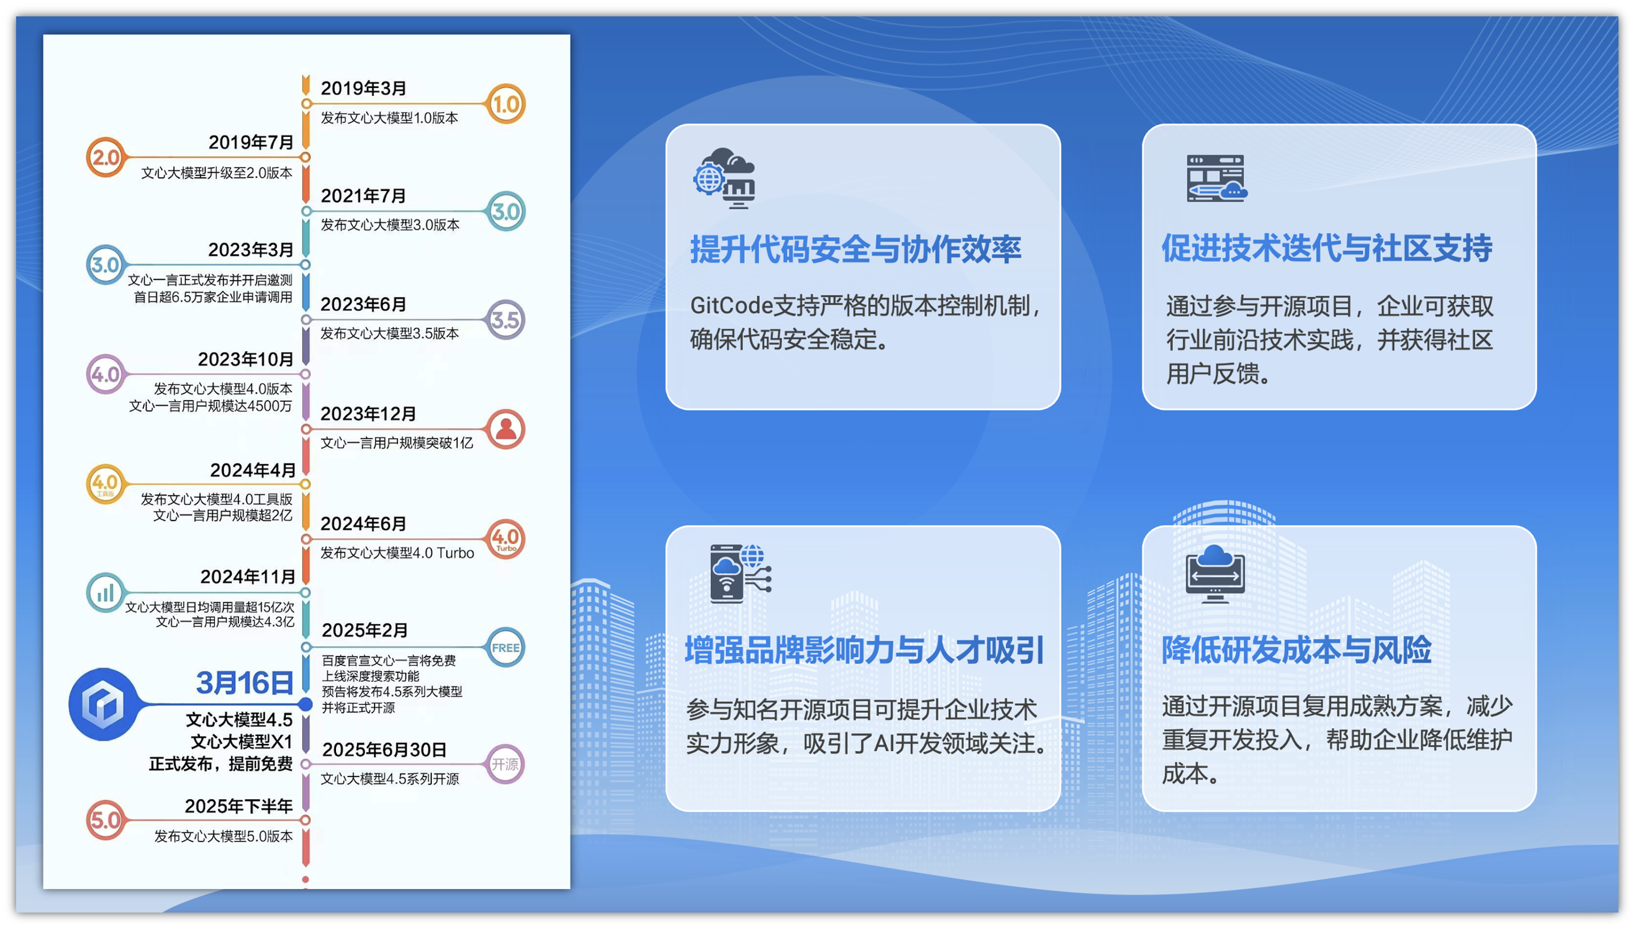The image size is (1633, 931).
Task: Click the timeline node at 2019年7月
Action: (306, 157)
